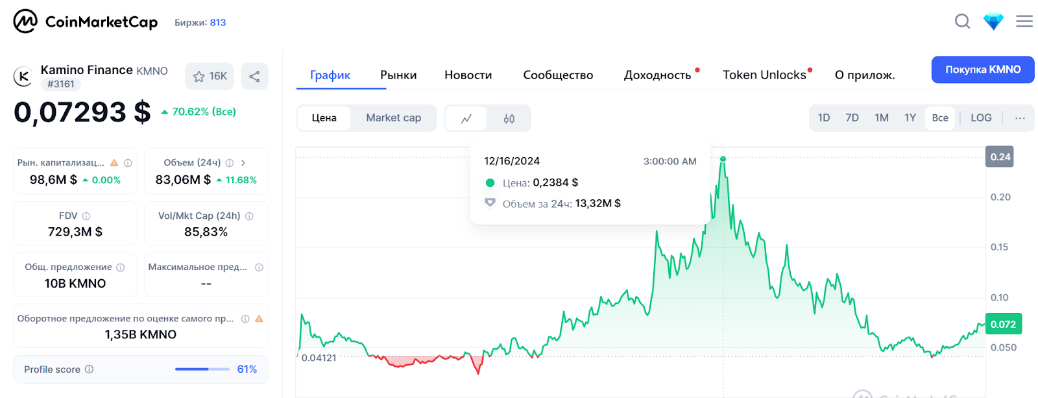Click the green peak marker dot on chart
Viewport: 1038px width, 398px height.
coord(723,159)
